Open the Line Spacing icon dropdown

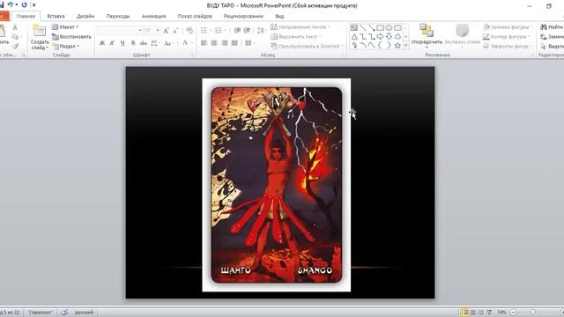[x=262, y=31]
